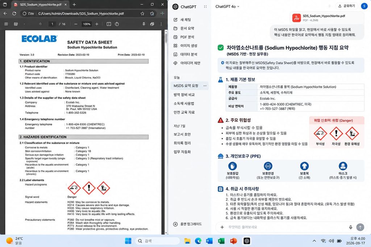
Task: Show hidden system tray icons chevron
Action: coord(314,241)
